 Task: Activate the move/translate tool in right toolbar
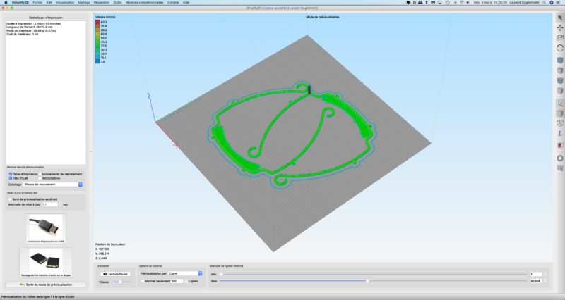(x=559, y=27)
